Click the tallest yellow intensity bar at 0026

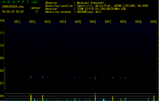click(x=95, y=97)
